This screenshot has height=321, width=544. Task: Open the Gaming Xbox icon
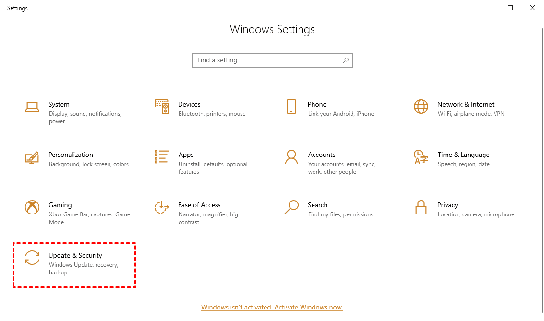(32, 207)
